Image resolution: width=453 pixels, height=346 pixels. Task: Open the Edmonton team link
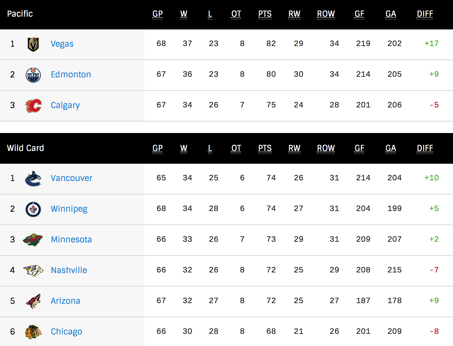point(71,75)
